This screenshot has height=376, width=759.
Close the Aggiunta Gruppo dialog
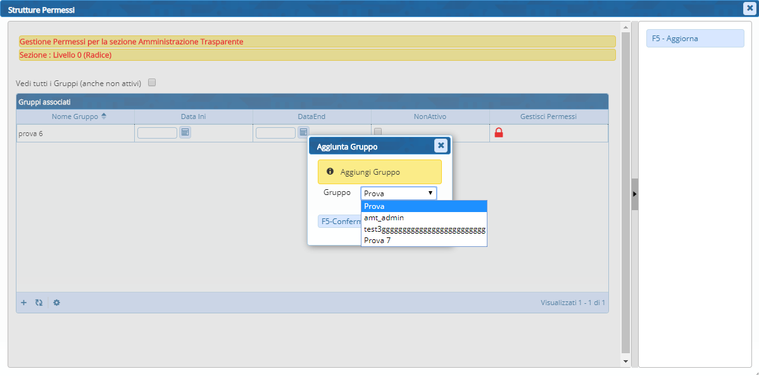click(x=441, y=146)
